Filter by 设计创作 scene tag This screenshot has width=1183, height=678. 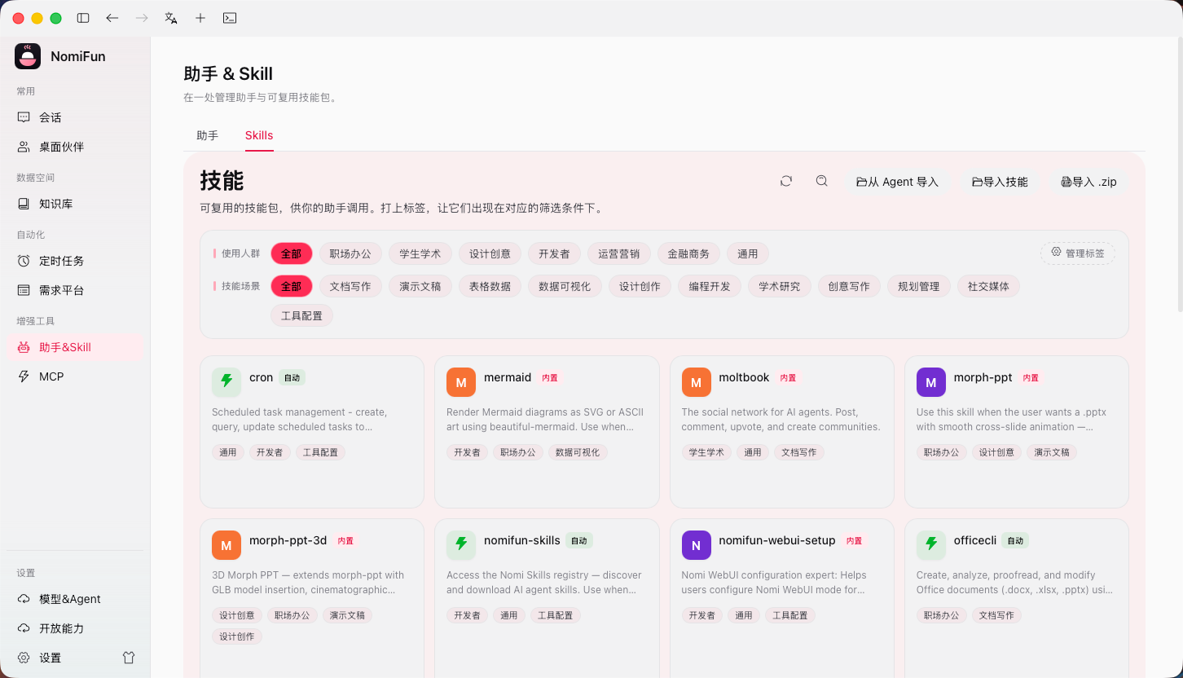(640, 286)
